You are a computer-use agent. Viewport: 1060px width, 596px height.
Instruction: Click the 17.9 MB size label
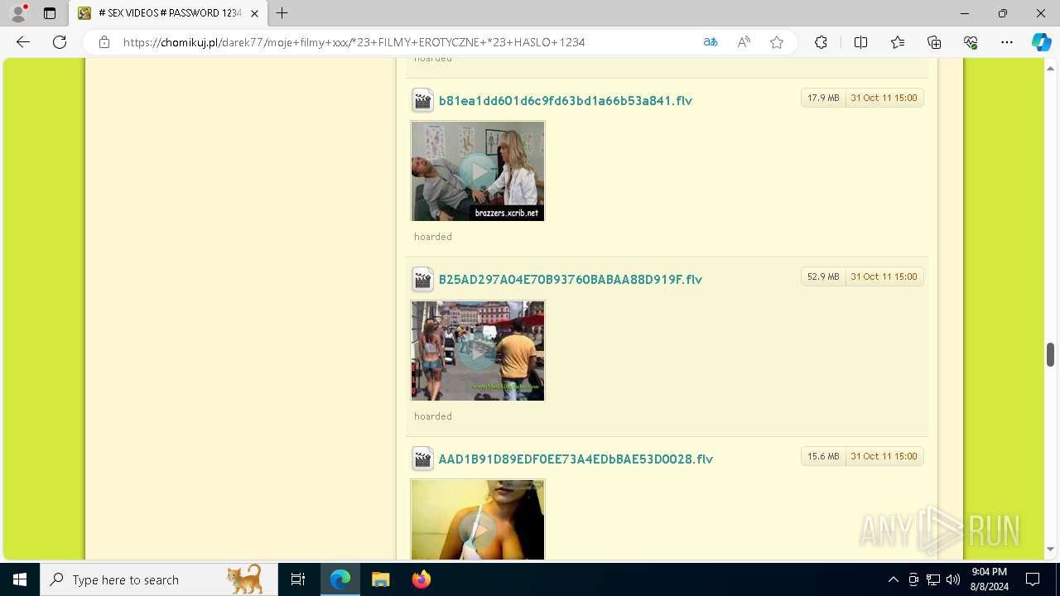[x=823, y=98]
